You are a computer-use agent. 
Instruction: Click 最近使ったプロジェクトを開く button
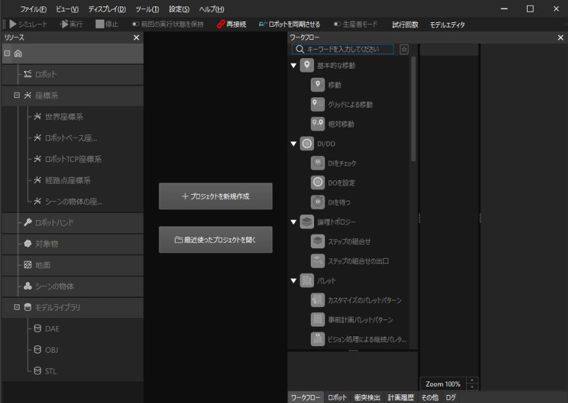pyautogui.click(x=215, y=240)
